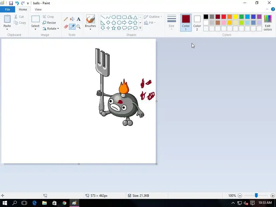276x207 pixels.
Task: Click the Resize button
Action: tap(49, 23)
